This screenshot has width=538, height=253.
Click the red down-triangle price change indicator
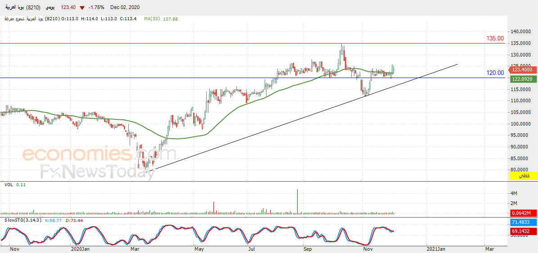(81, 8)
